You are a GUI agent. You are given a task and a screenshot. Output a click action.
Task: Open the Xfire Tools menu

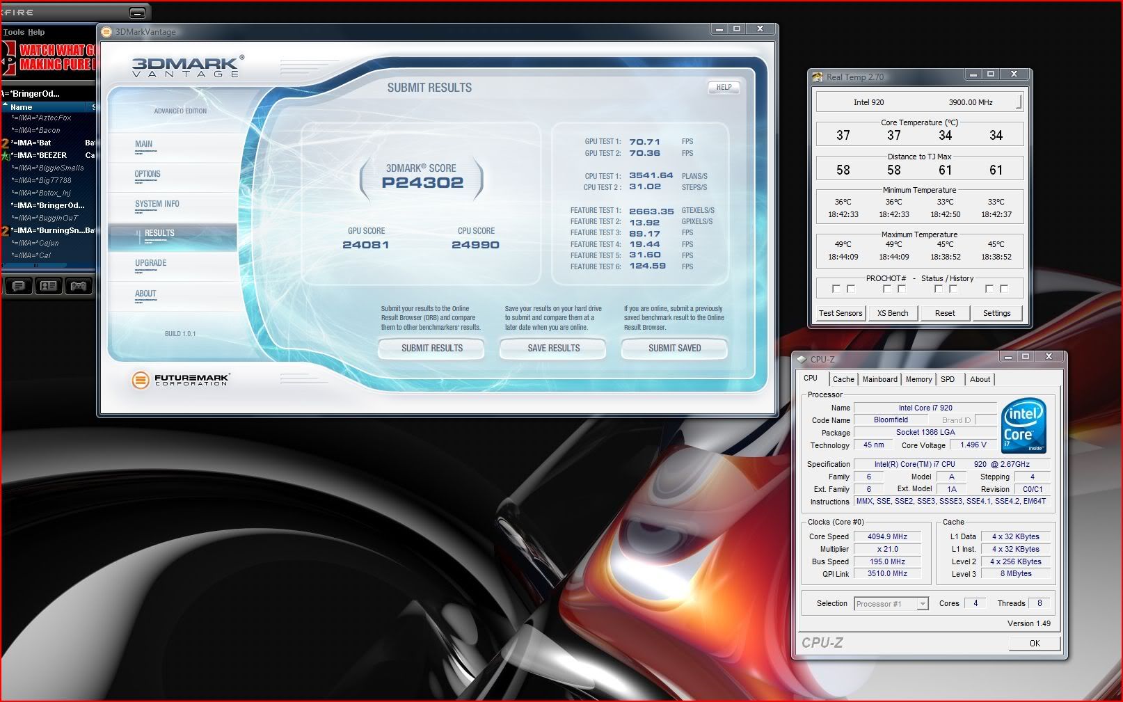pyautogui.click(x=13, y=32)
